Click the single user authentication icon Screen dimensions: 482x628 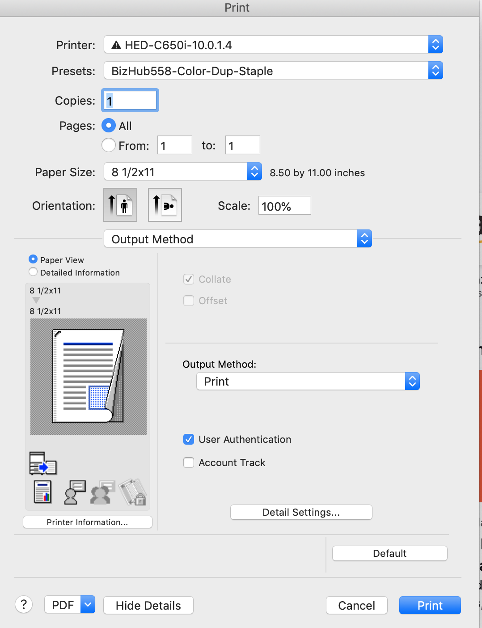(x=75, y=492)
